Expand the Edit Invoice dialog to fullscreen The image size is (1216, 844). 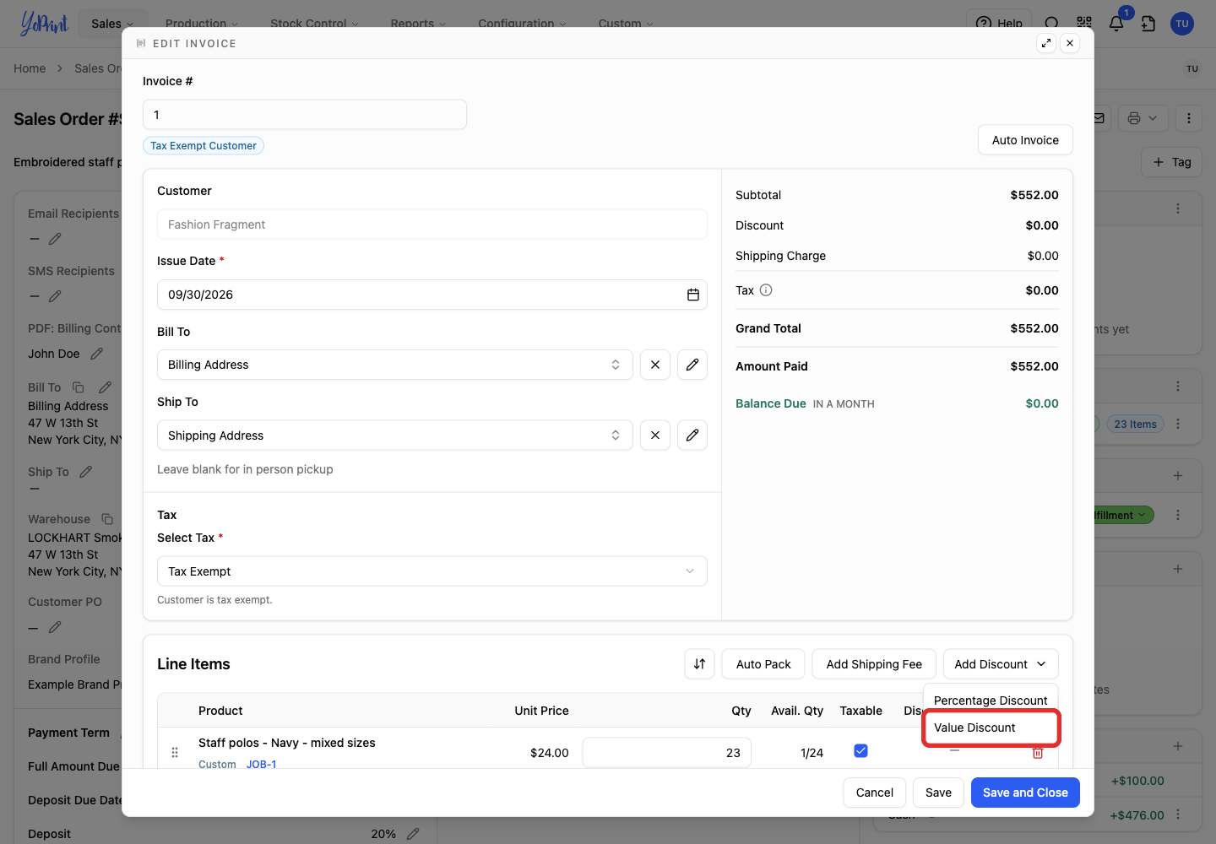coord(1046,43)
